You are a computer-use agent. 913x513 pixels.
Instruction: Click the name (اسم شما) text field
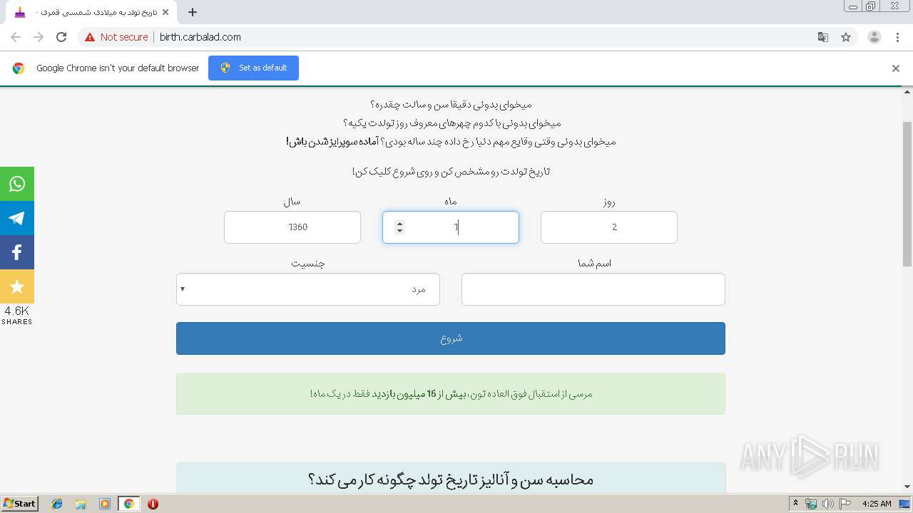point(593,289)
